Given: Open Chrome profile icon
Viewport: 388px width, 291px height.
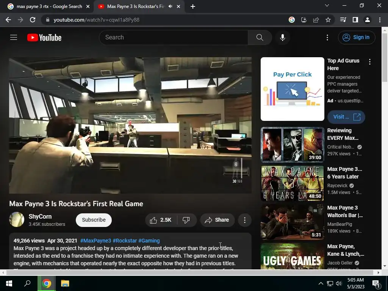Looking at the screenshot, I should [368, 20].
